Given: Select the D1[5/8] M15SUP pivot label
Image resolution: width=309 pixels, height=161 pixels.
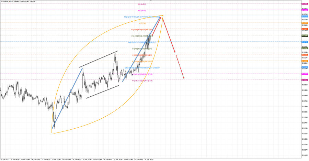Looking at the screenshot, I should click(142, 68).
